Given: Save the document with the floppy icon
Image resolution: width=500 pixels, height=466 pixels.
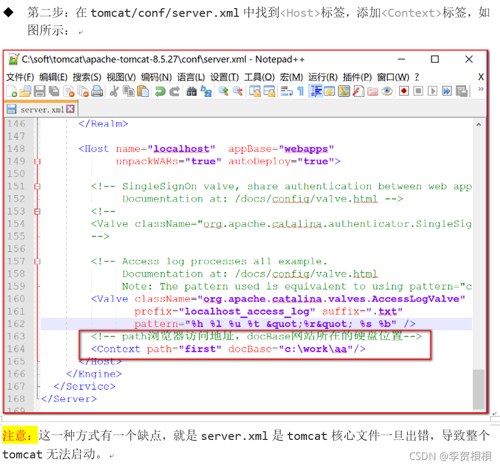Looking at the screenshot, I should (x=40, y=91).
